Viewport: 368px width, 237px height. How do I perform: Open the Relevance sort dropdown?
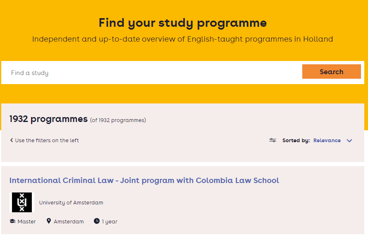327,141
